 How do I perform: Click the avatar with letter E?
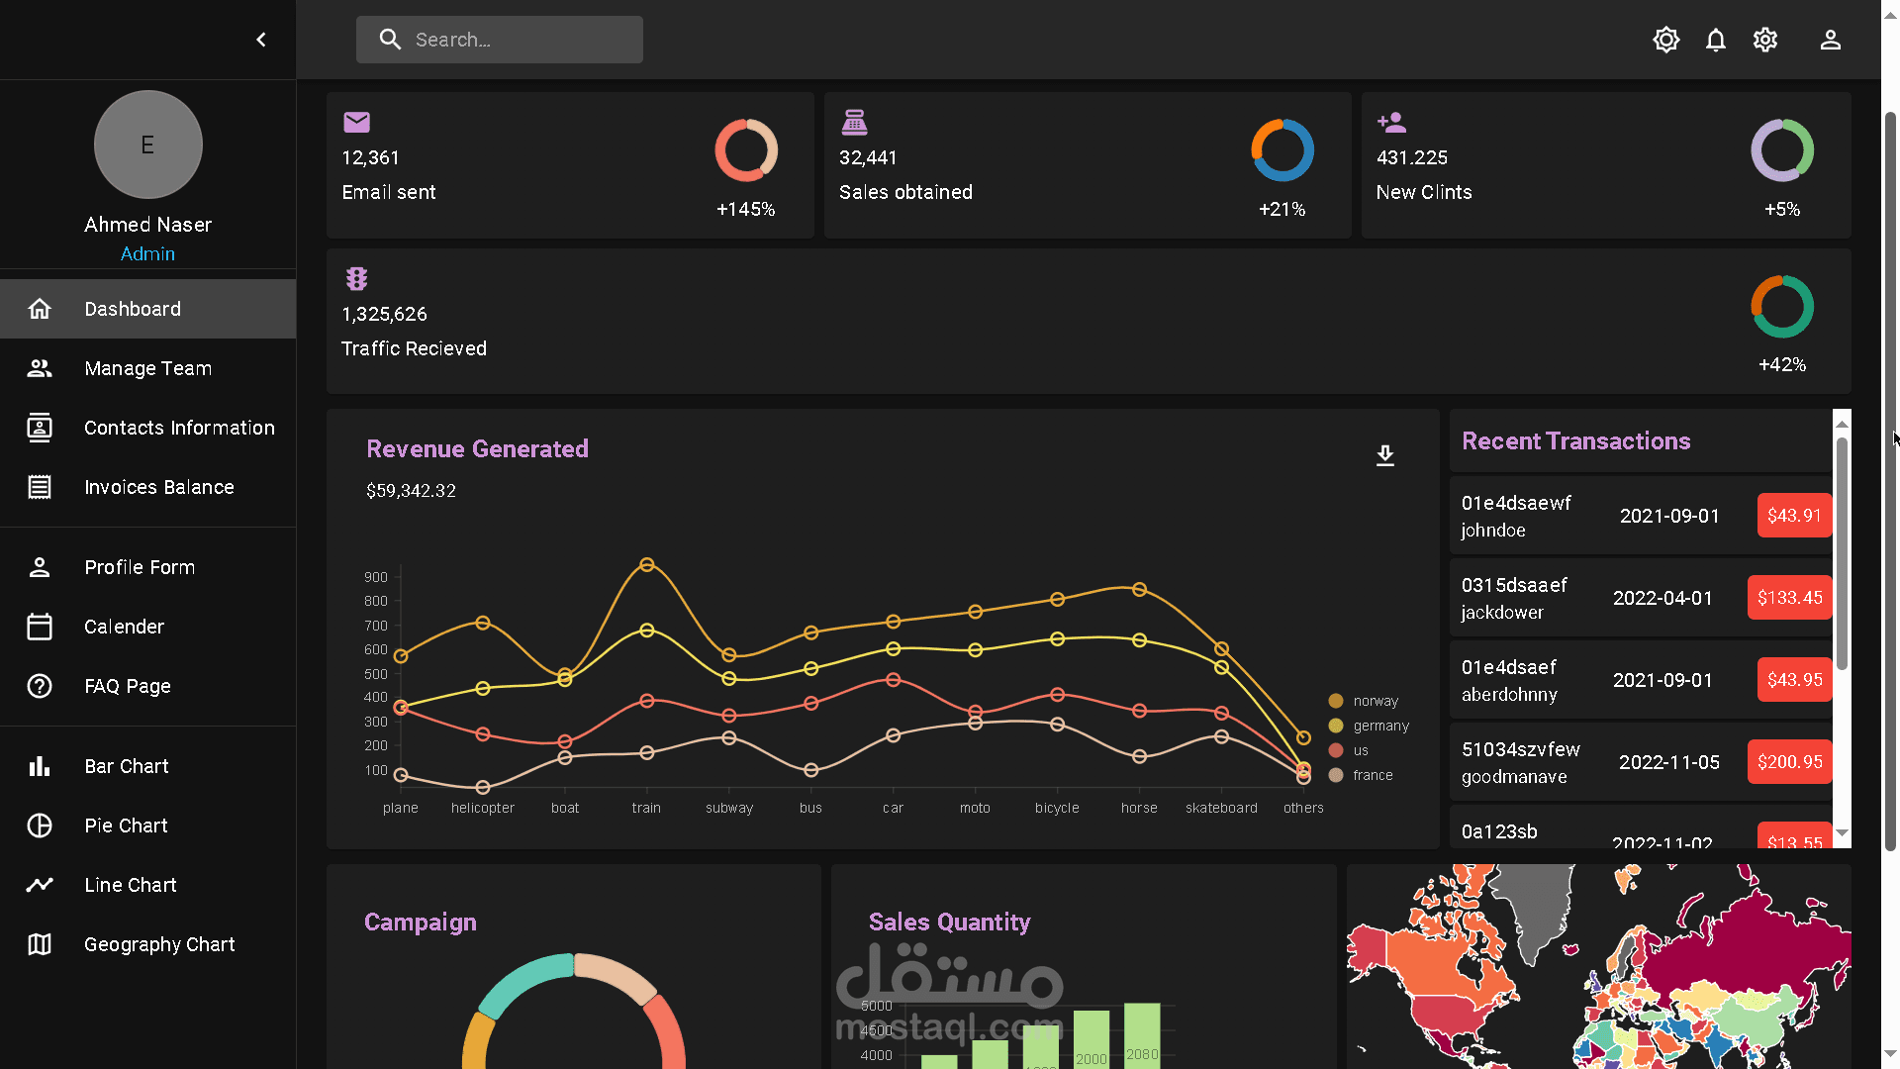click(x=148, y=145)
